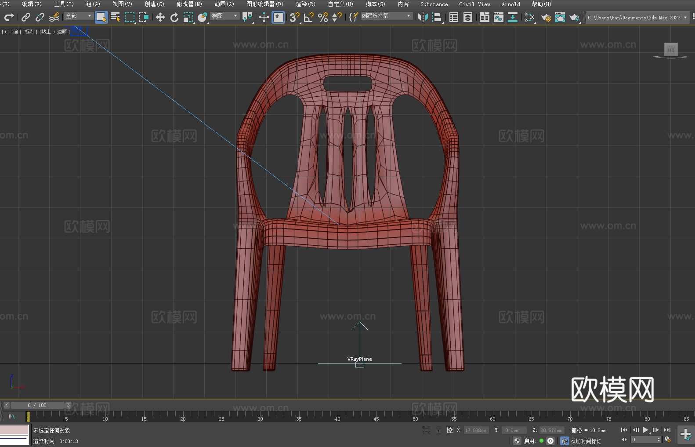This screenshot has width=695, height=447.
Task: Toggle the Layer Explorer icon
Action: [x=468, y=17]
